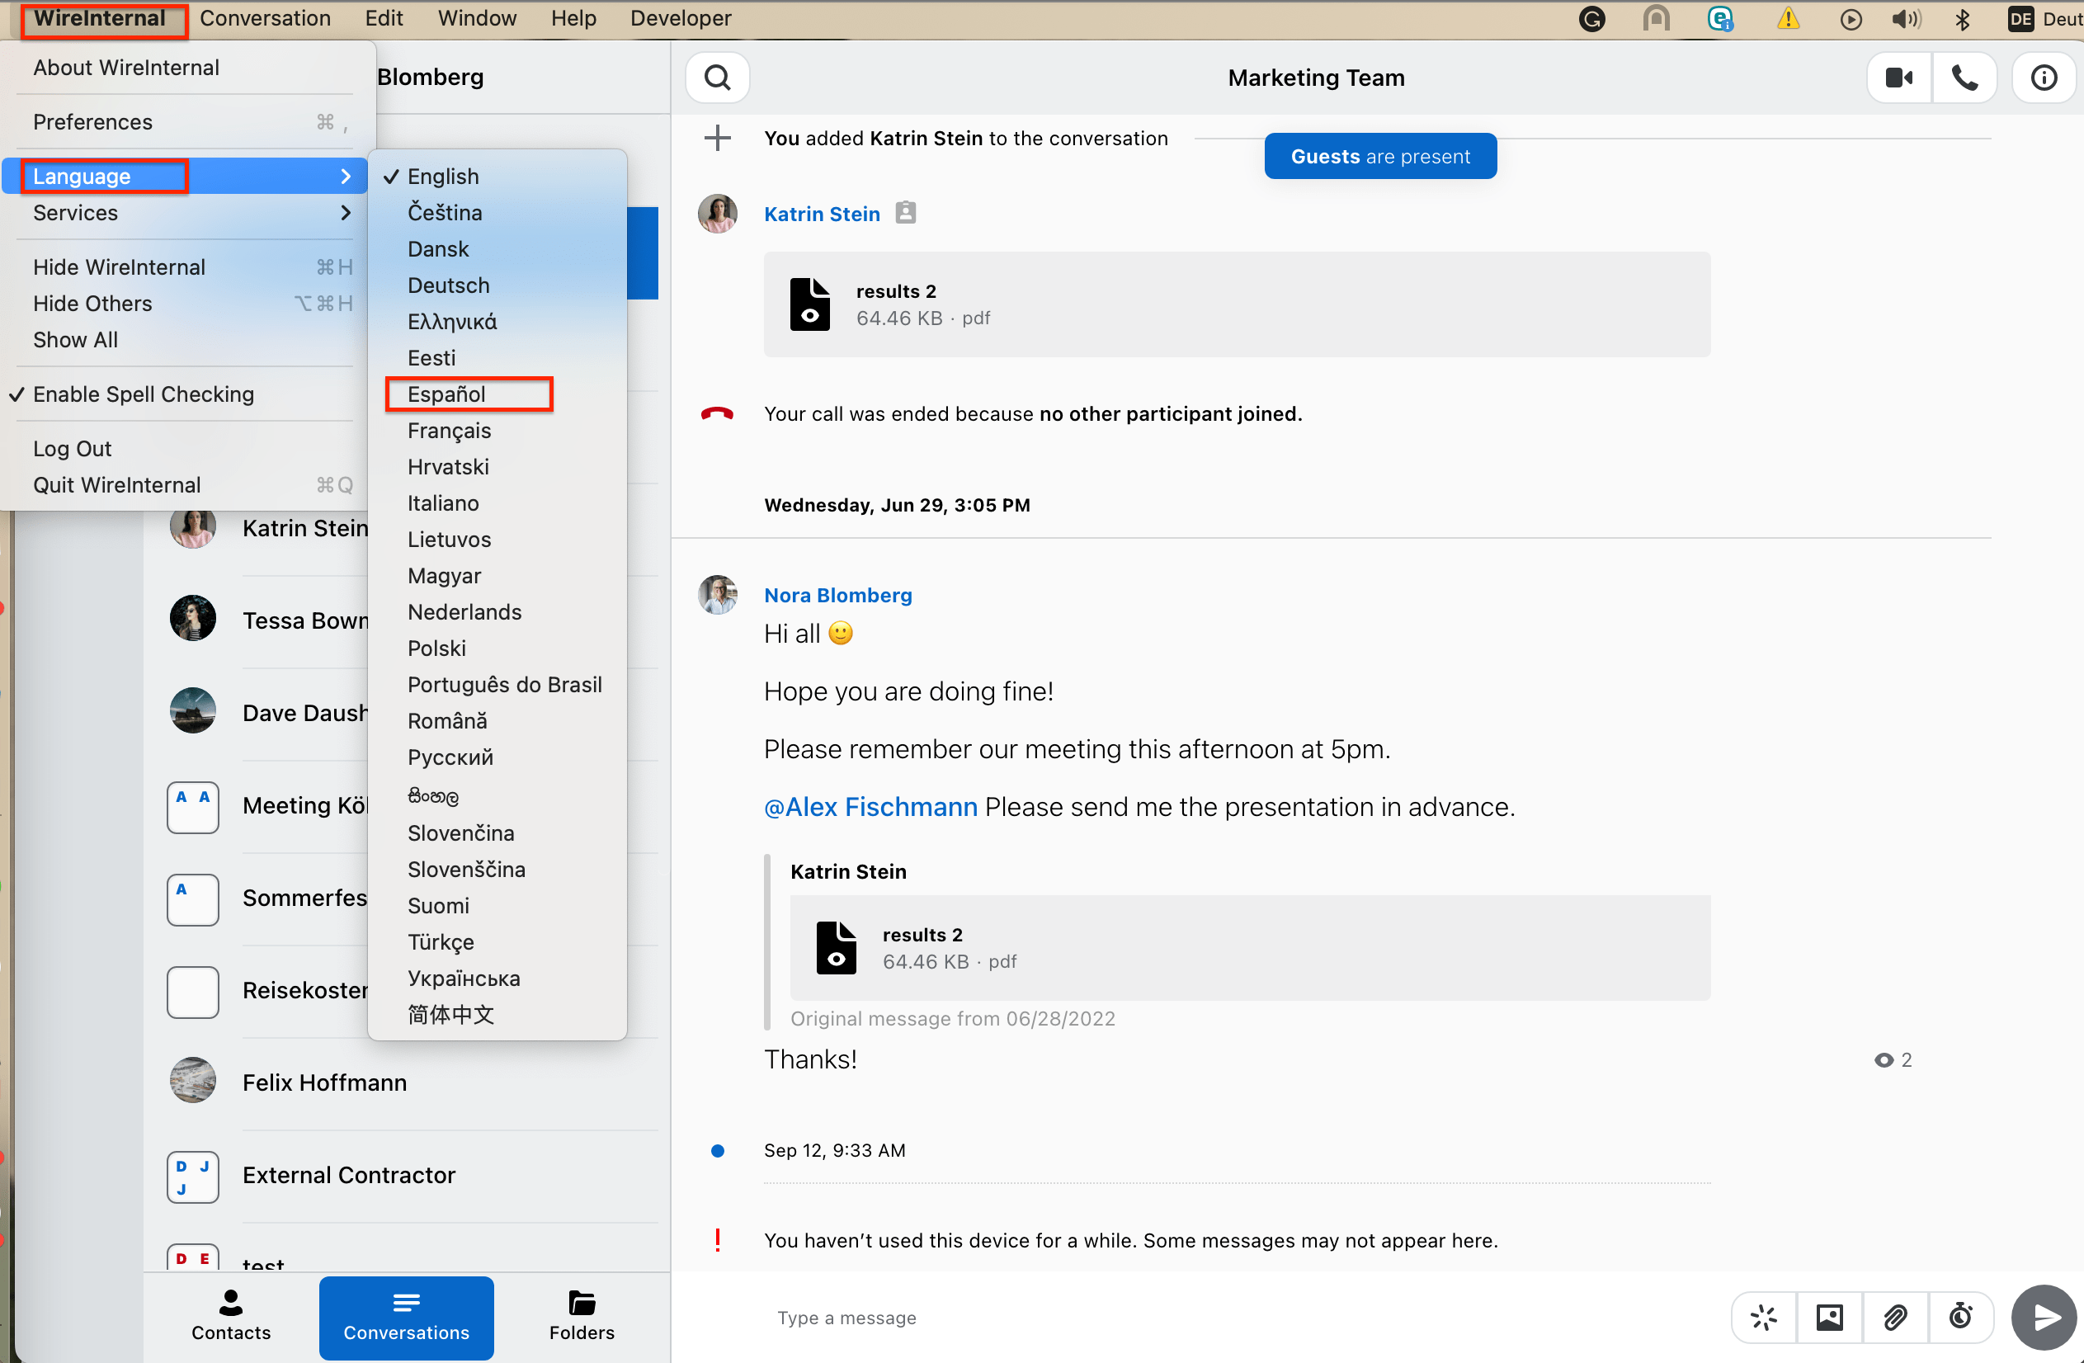Toggle Enable Spell Checking option
This screenshot has height=1363, width=2084.
[144, 394]
